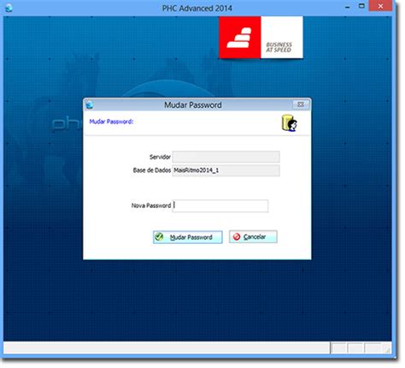Click the PHC Advanced 2014 title bar text
The width and height of the screenshot is (405, 368).
coord(197,9)
